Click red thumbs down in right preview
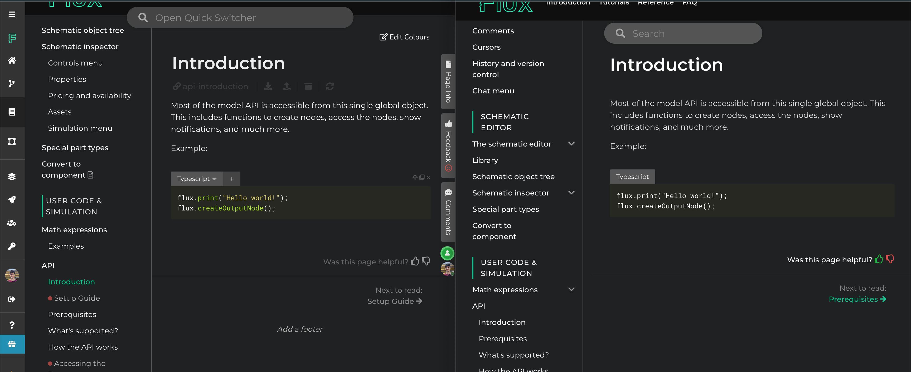The image size is (911, 372). (890, 259)
